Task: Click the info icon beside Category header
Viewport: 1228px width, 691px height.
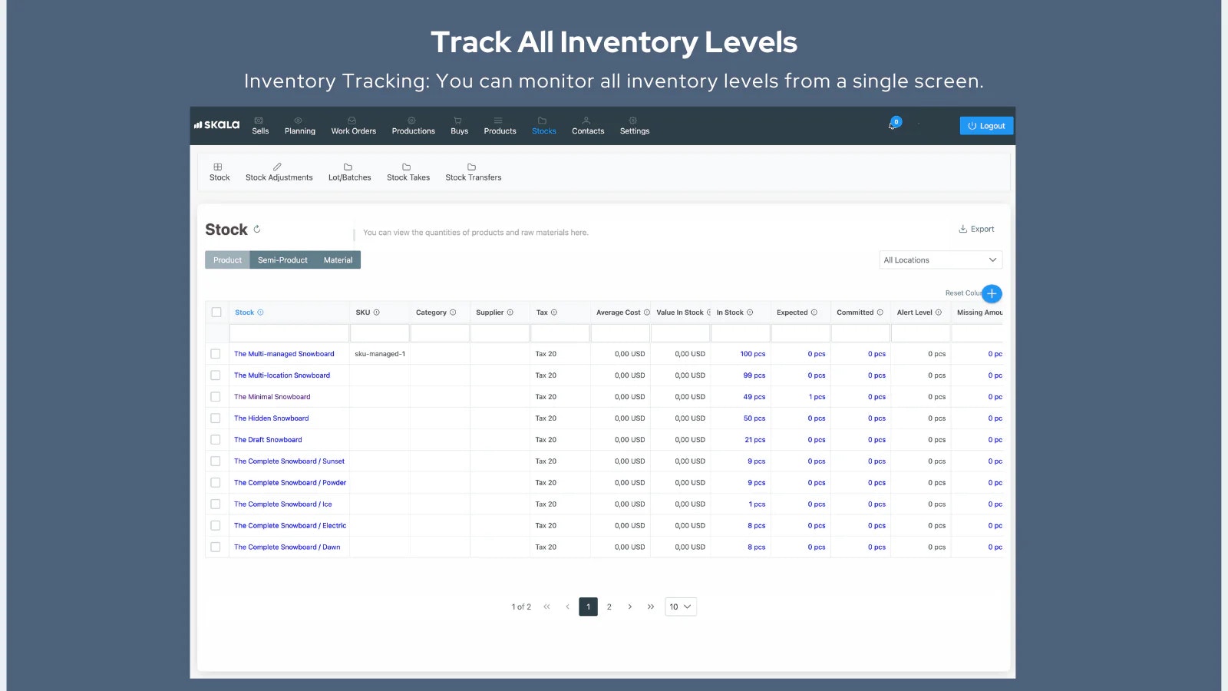Action: [453, 312]
